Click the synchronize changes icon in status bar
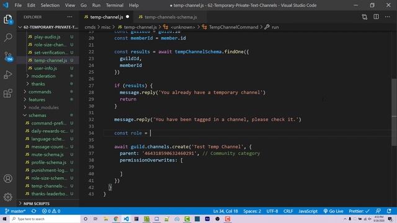397x223 pixels. [33, 211]
